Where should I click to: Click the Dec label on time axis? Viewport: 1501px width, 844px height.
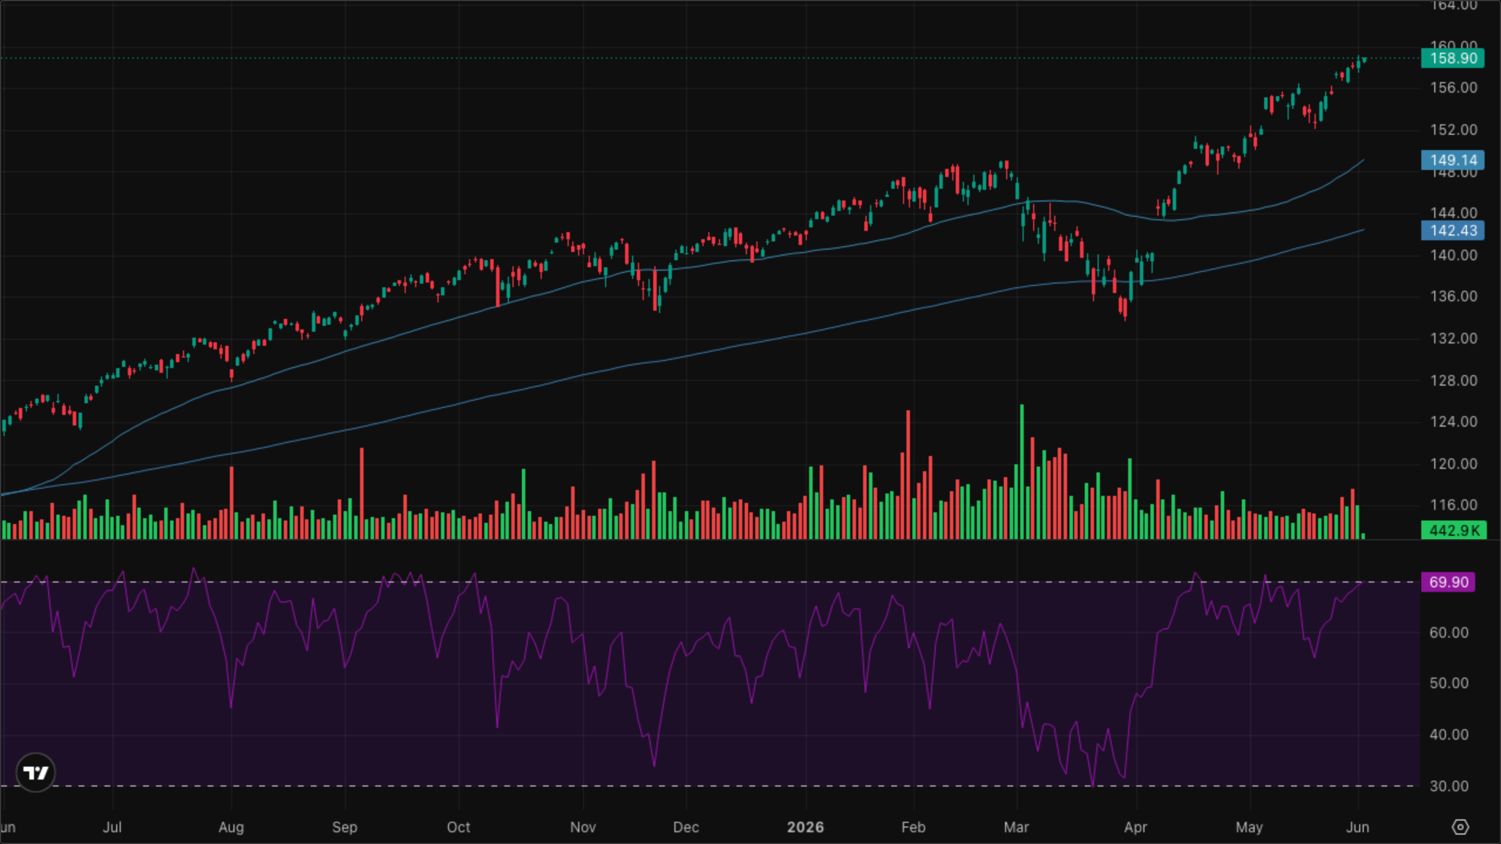tap(686, 827)
